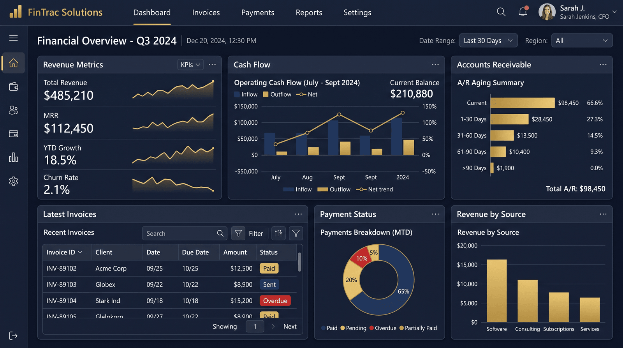Image resolution: width=623 pixels, height=348 pixels.
Task: Select invoice INV-89103 ID cell
Action: (x=62, y=284)
